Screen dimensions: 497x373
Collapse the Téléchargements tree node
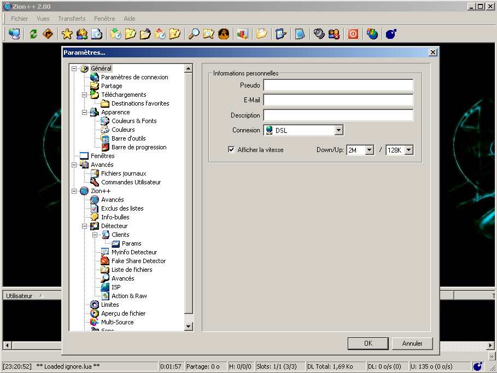click(x=85, y=95)
